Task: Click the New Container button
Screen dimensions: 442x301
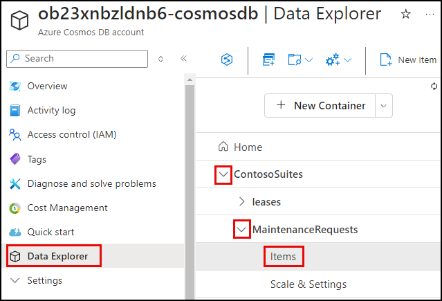Action: 320,105
